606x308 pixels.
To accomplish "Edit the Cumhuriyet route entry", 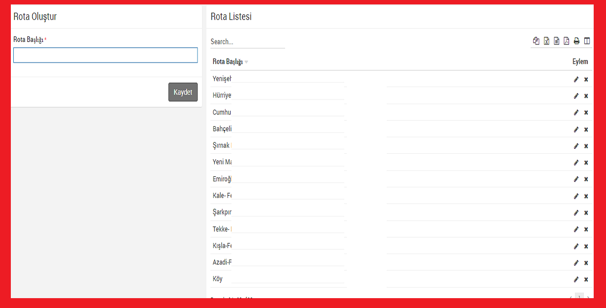I will (576, 112).
